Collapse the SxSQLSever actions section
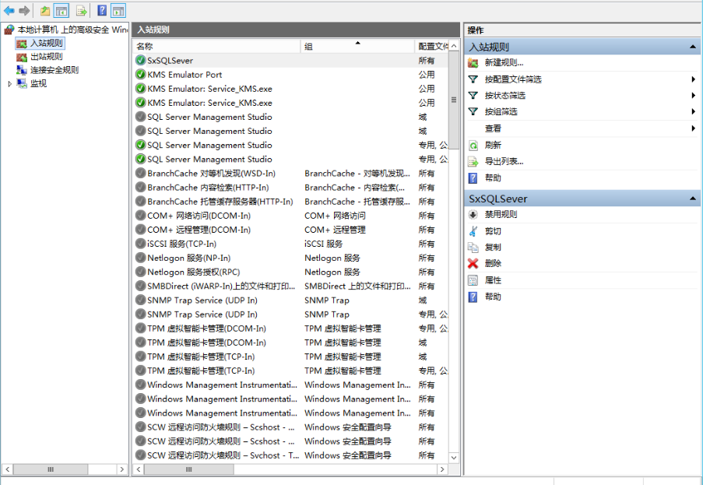 693,198
